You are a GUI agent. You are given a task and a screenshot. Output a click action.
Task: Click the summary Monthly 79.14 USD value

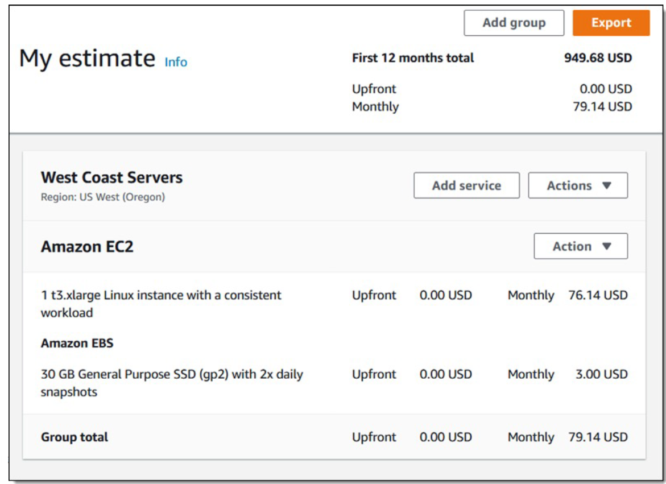[x=602, y=106]
